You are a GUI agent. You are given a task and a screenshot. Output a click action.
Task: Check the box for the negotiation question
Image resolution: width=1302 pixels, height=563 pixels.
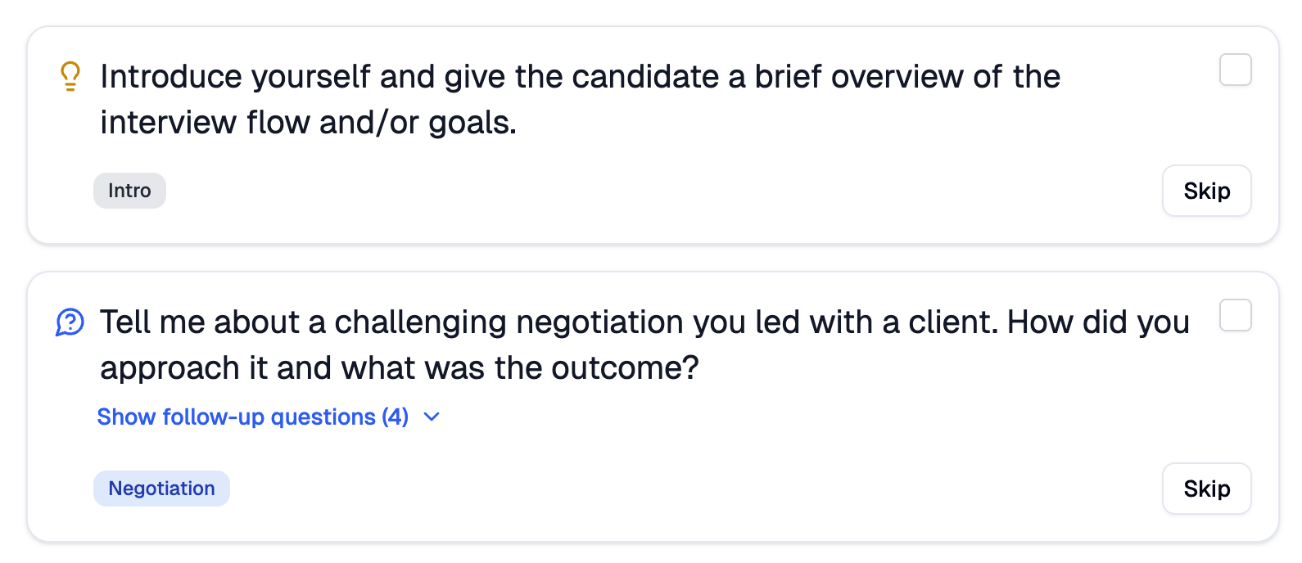[x=1235, y=316]
